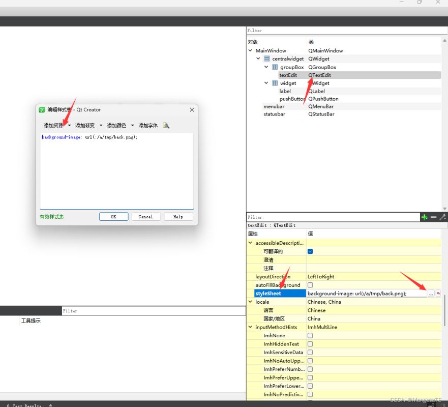Click the find magnifier icon in style dialog
448x407 pixels.
pyautogui.click(x=166, y=125)
